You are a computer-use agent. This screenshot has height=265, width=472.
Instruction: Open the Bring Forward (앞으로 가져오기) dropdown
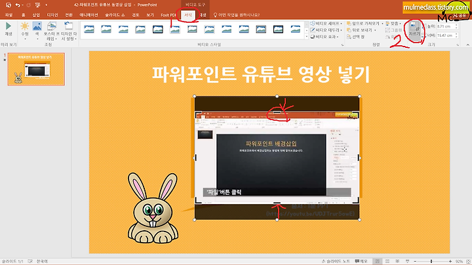365,24
